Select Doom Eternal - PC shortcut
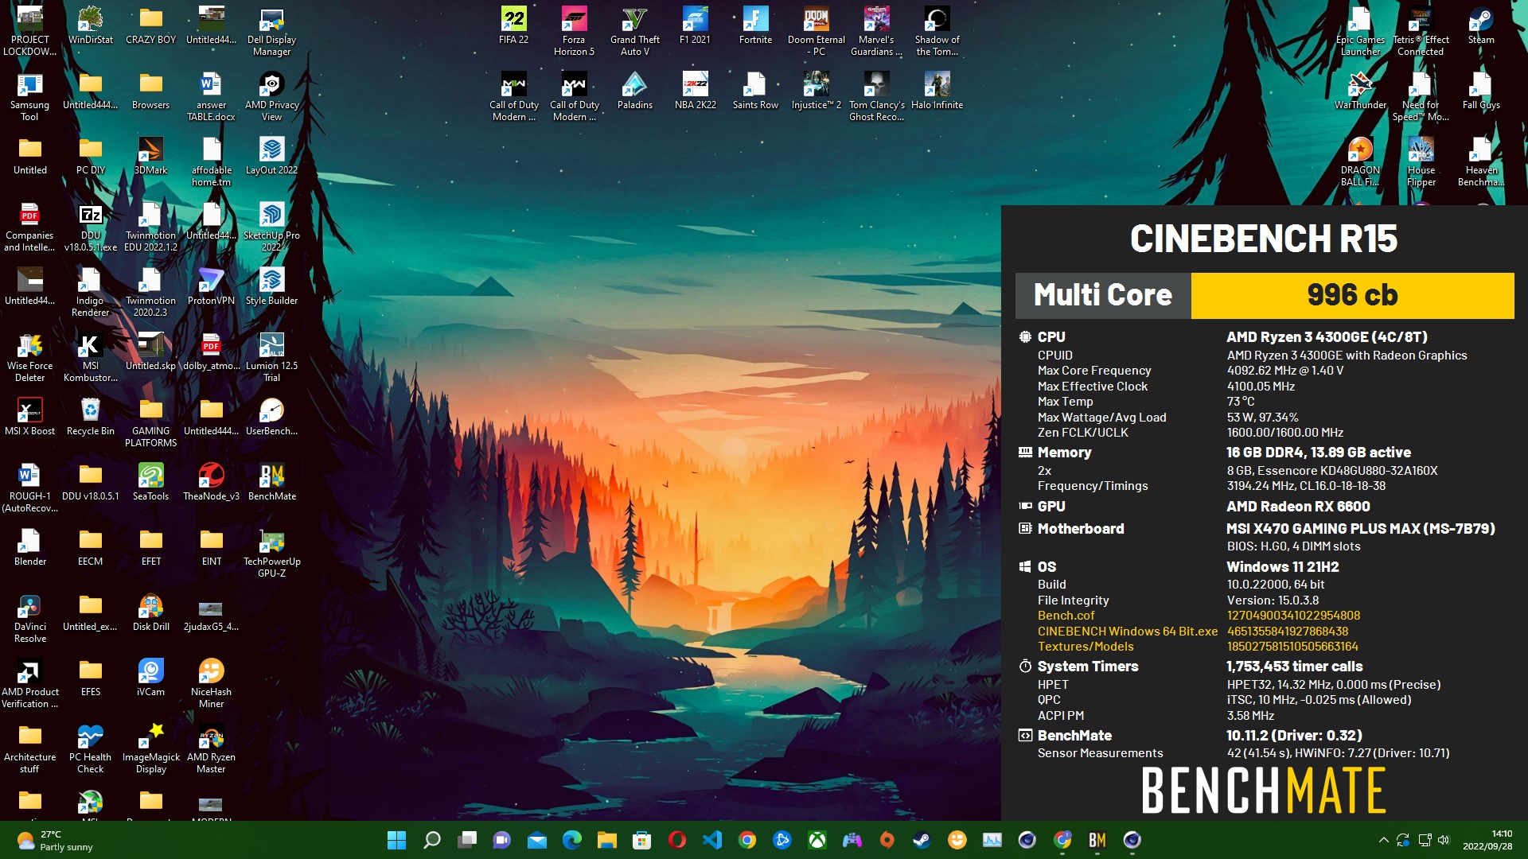This screenshot has width=1528, height=859. (816, 31)
